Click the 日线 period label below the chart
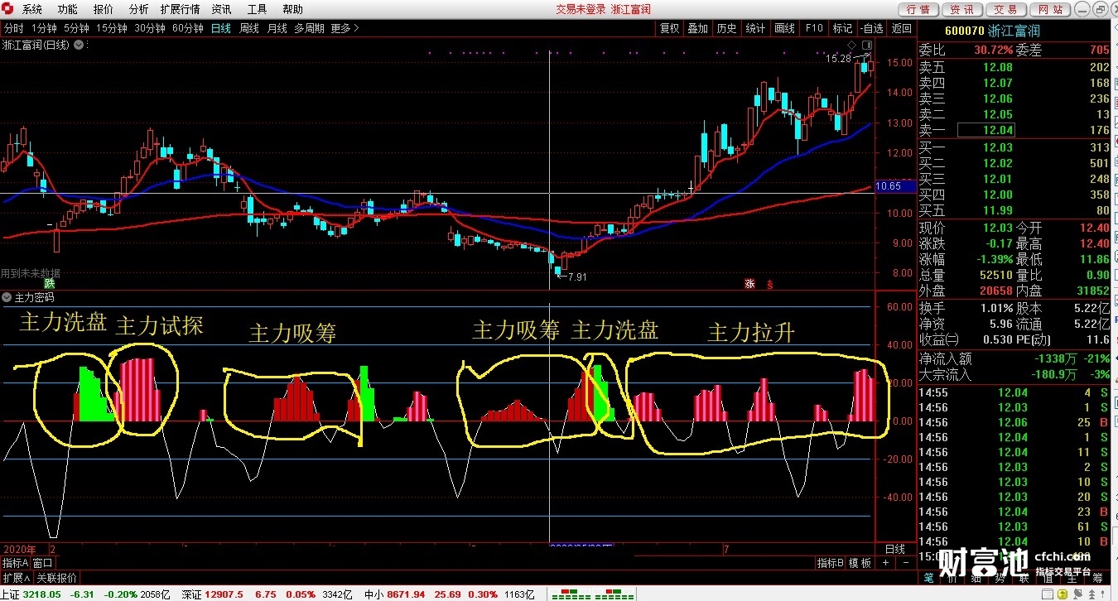Image resolution: width=1118 pixels, height=601 pixels. [895, 549]
